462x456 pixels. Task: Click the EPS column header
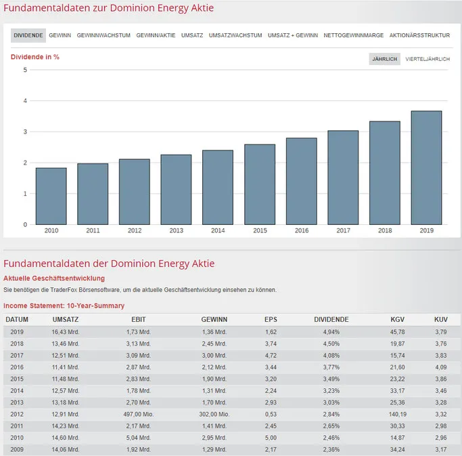(x=271, y=319)
